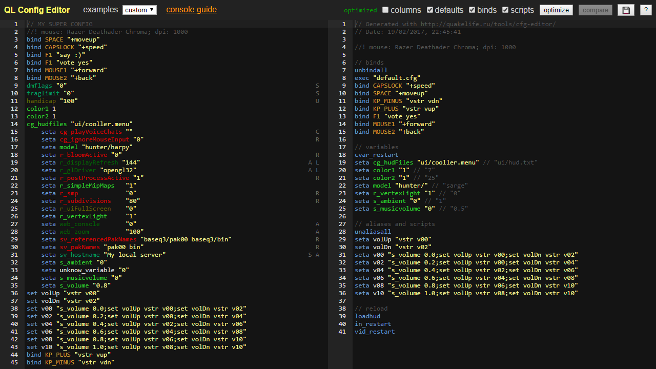Image resolution: width=656 pixels, height=369 pixels.
Task: Click set volUp "vstr v00" in left editor
Action: click(63, 293)
